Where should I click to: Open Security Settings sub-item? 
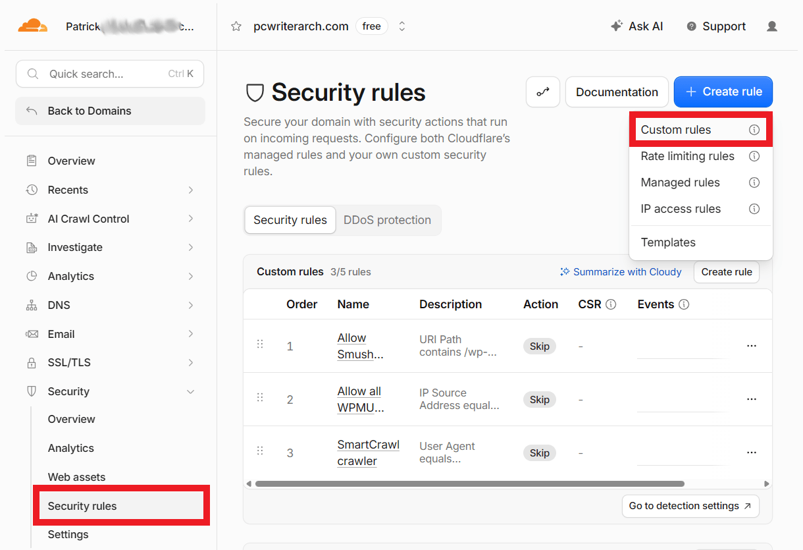coord(68,534)
